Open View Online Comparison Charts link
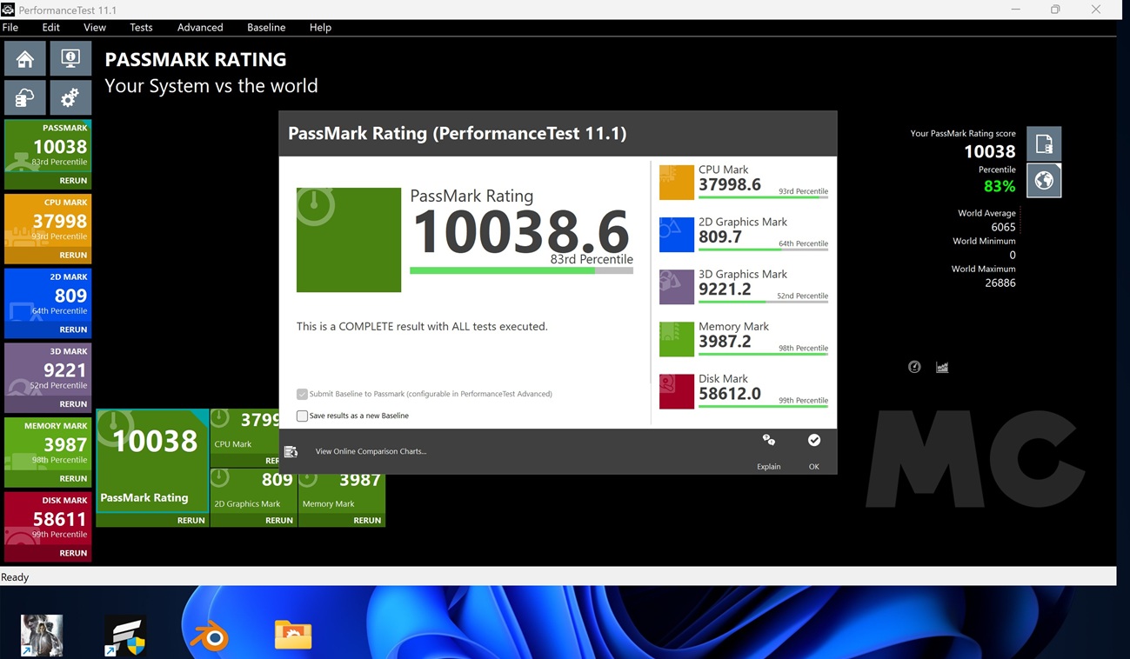The height and width of the screenshot is (659, 1130). [x=371, y=451]
